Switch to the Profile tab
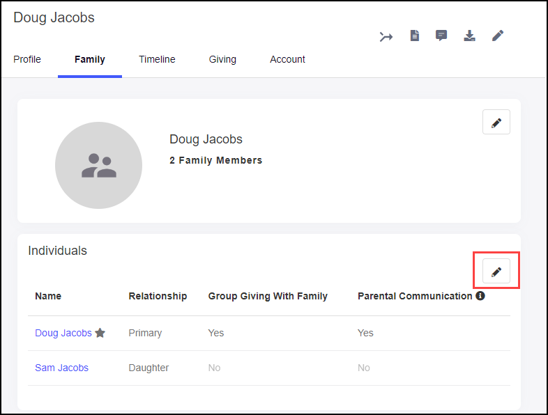 tap(27, 59)
